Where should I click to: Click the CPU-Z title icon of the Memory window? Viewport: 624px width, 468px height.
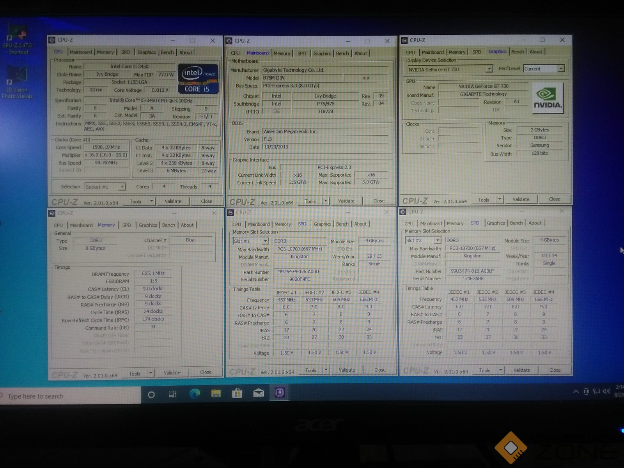pyautogui.click(x=52, y=213)
